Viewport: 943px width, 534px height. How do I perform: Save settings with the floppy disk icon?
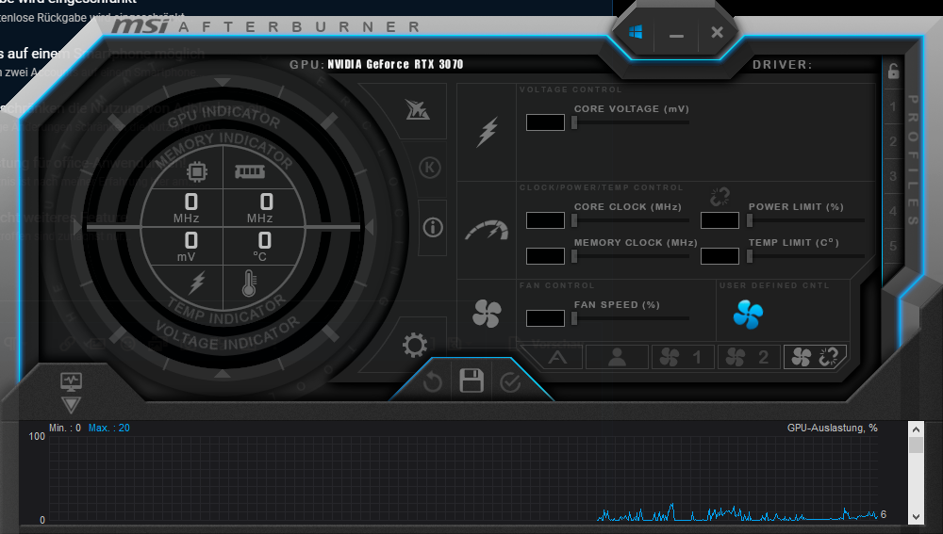[x=471, y=380]
